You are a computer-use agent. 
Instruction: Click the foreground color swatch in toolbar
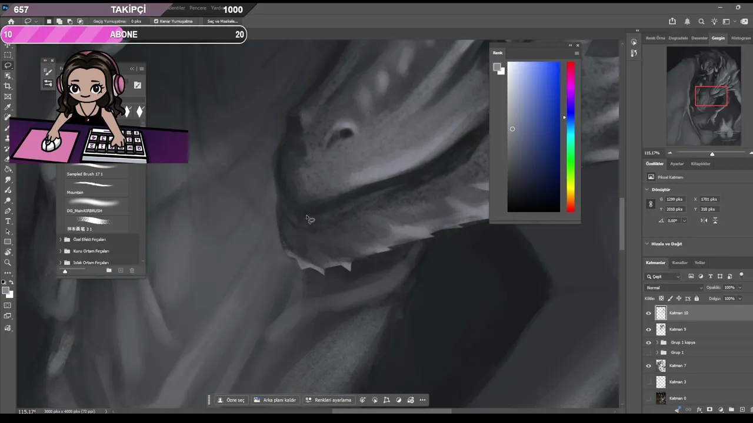(x=5, y=290)
